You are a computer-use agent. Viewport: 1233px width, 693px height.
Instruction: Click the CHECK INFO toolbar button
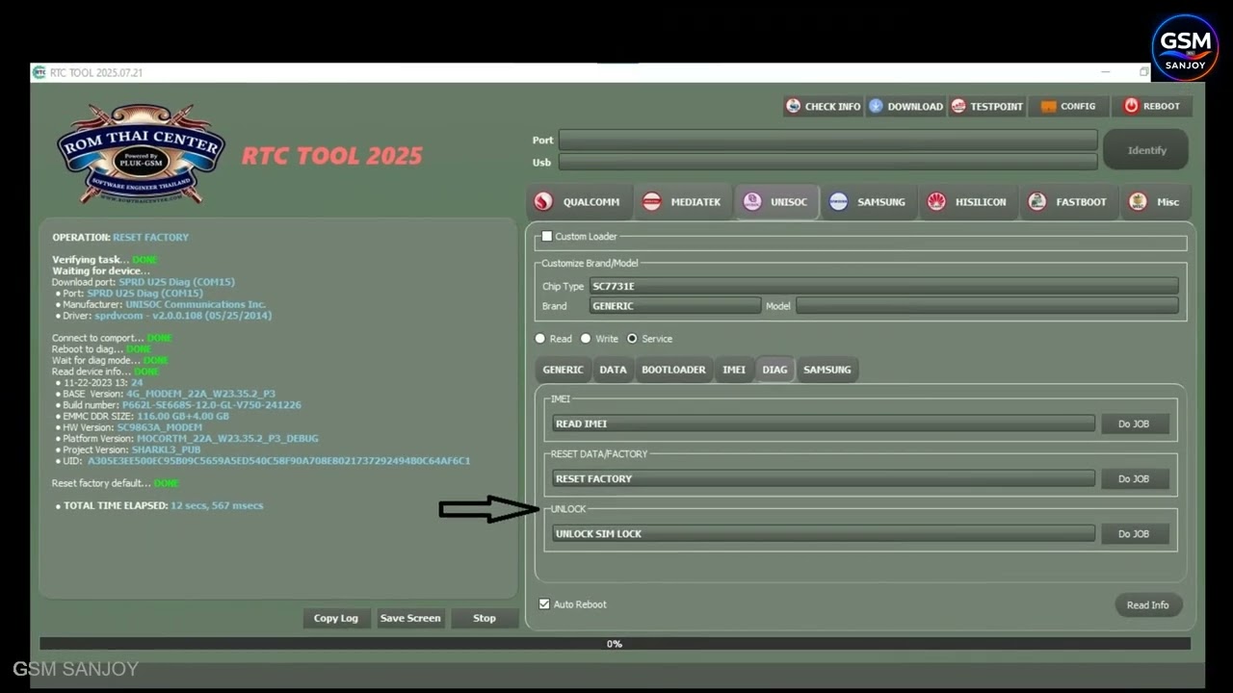[x=823, y=106]
